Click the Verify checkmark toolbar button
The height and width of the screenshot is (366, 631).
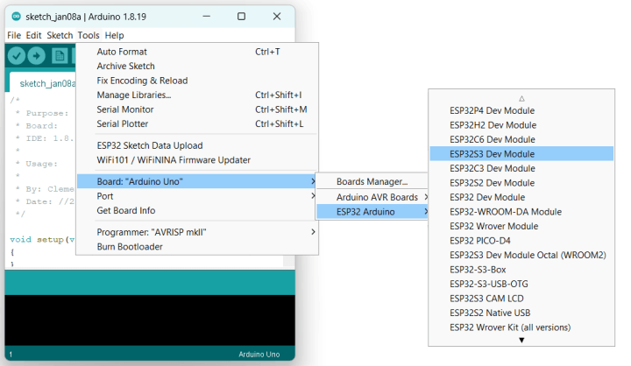16,56
